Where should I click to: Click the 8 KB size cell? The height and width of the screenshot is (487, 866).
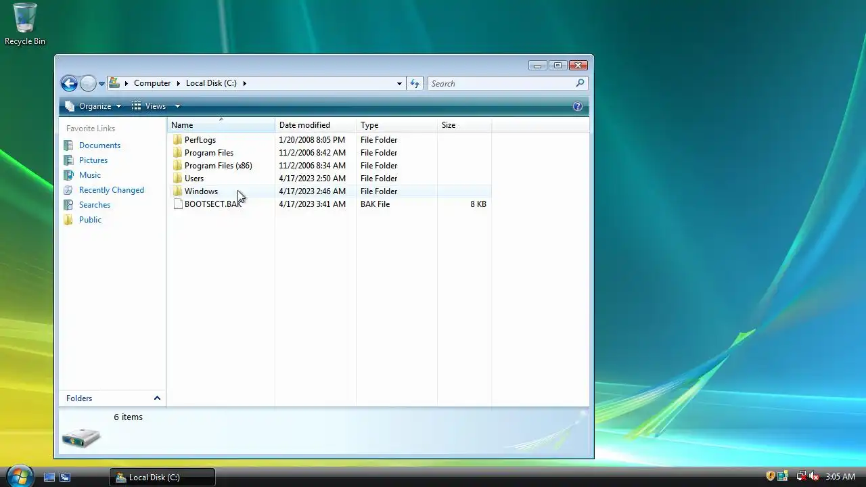478,204
